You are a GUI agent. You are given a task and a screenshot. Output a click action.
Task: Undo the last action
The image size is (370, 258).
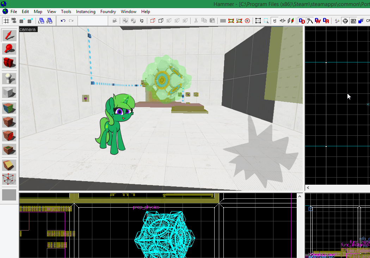click(x=63, y=21)
